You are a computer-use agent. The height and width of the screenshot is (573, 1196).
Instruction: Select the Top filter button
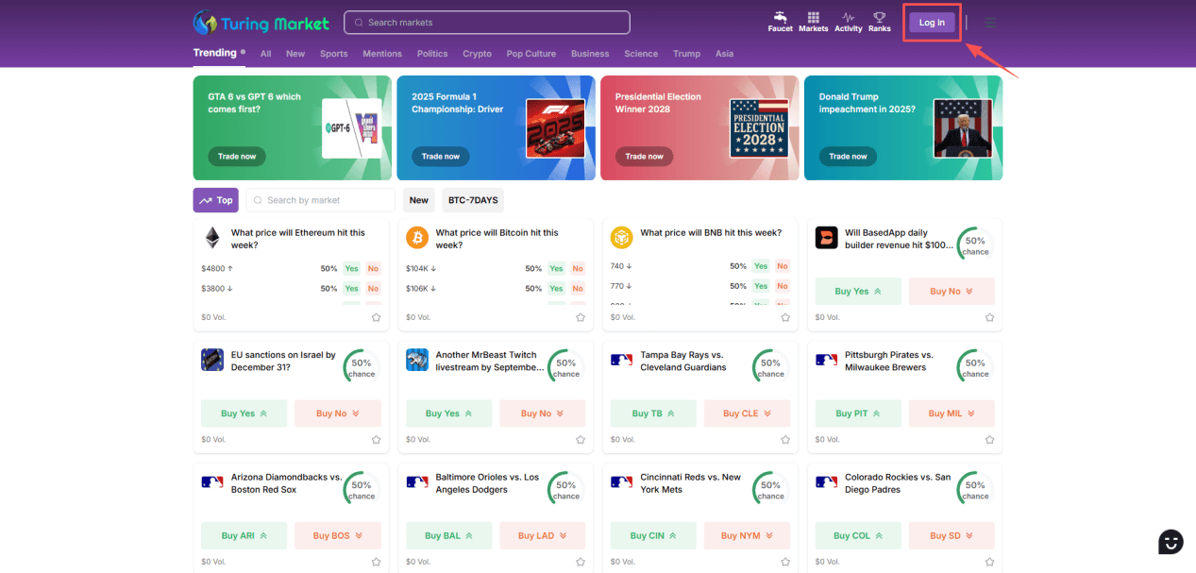(216, 200)
